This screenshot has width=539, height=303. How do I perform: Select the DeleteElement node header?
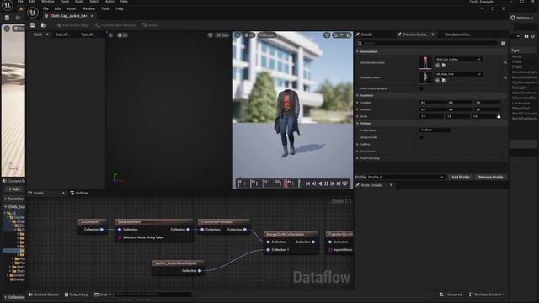153,222
